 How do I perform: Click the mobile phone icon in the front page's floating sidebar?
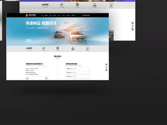(106, 67)
